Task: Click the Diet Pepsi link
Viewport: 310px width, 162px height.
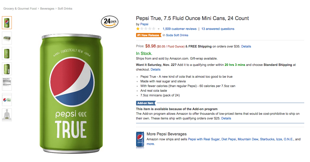Action: (229, 139)
